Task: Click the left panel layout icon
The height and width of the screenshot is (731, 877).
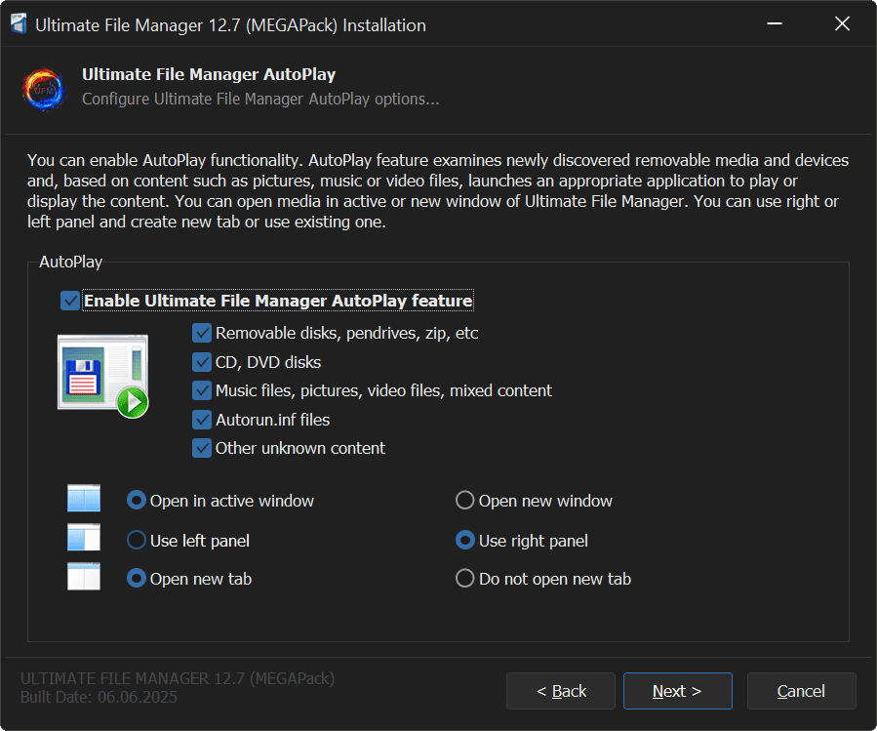Action: [84, 540]
